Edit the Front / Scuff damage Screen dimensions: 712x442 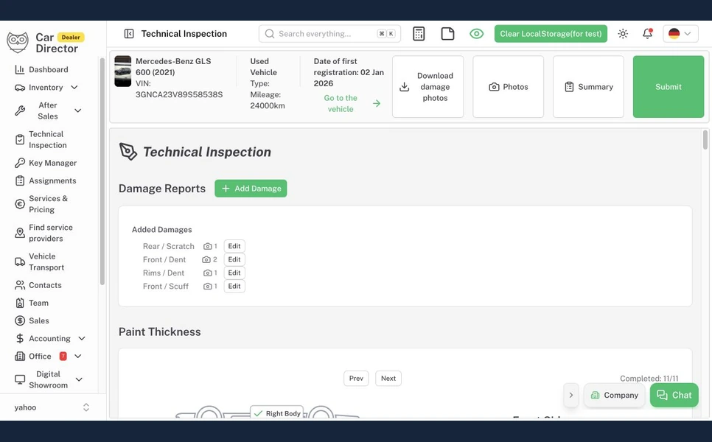click(x=234, y=287)
